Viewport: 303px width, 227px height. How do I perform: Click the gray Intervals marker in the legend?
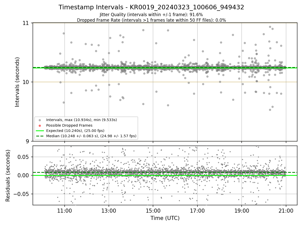point(40,120)
